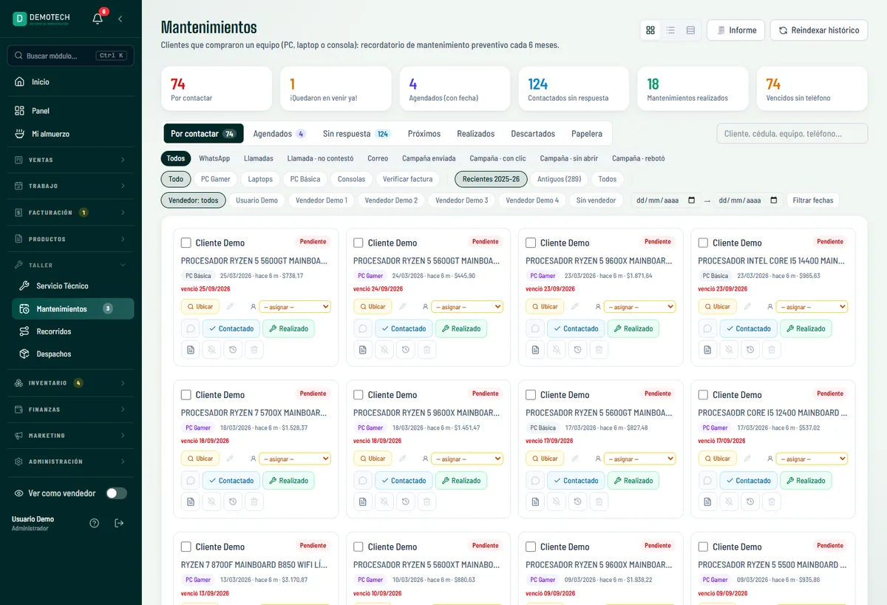This screenshot has height=605, width=887.
Task: Click the Buscar módulo search box
Action: point(71,55)
